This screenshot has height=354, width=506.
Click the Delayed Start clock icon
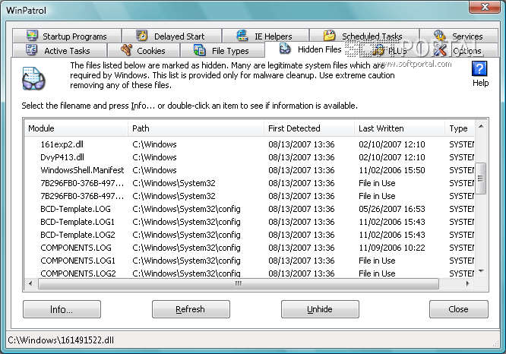[x=141, y=36]
